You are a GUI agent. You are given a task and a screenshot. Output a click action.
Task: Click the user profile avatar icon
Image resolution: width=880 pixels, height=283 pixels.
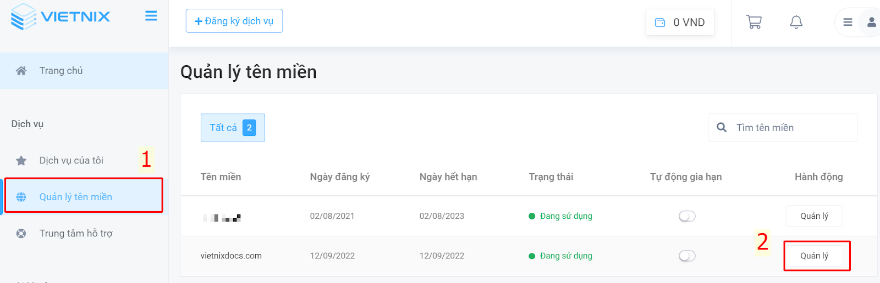coord(871,22)
